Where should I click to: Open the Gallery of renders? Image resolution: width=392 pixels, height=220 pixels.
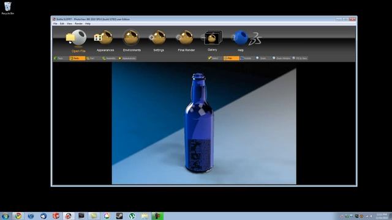click(x=212, y=38)
